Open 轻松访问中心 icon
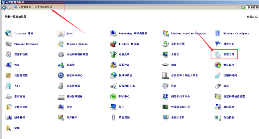The width and height of the screenshot is (259, 139). click(61, 75)
